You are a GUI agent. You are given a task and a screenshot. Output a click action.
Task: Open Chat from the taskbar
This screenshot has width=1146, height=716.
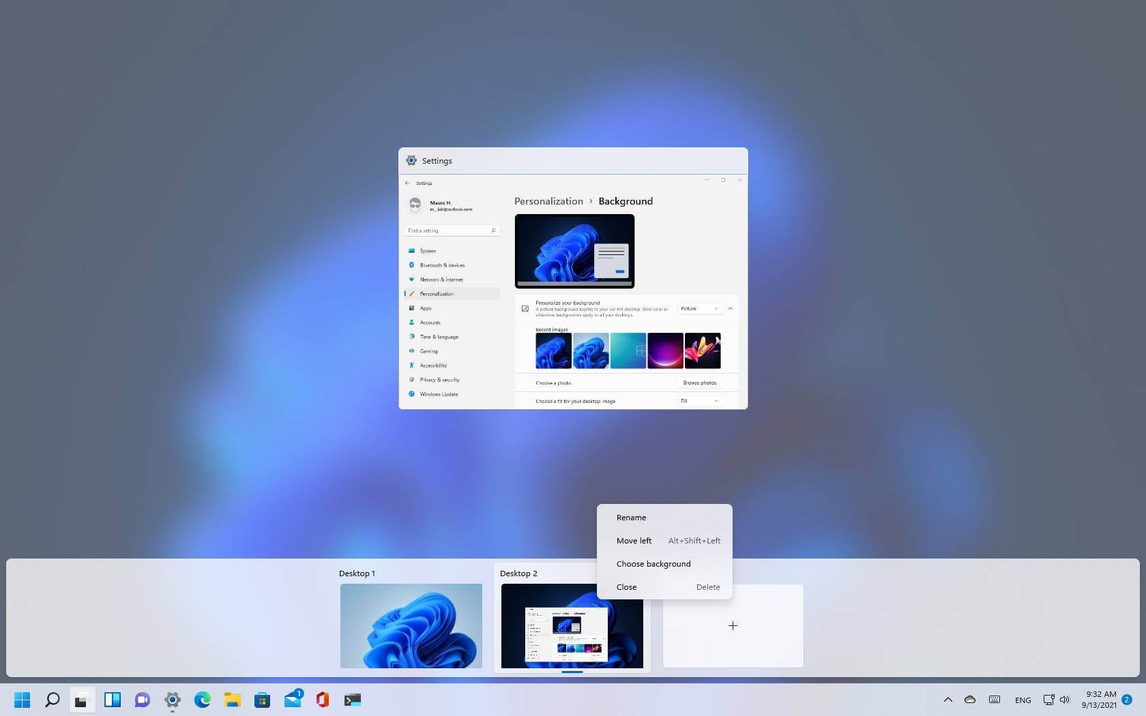tap(142, 699)
